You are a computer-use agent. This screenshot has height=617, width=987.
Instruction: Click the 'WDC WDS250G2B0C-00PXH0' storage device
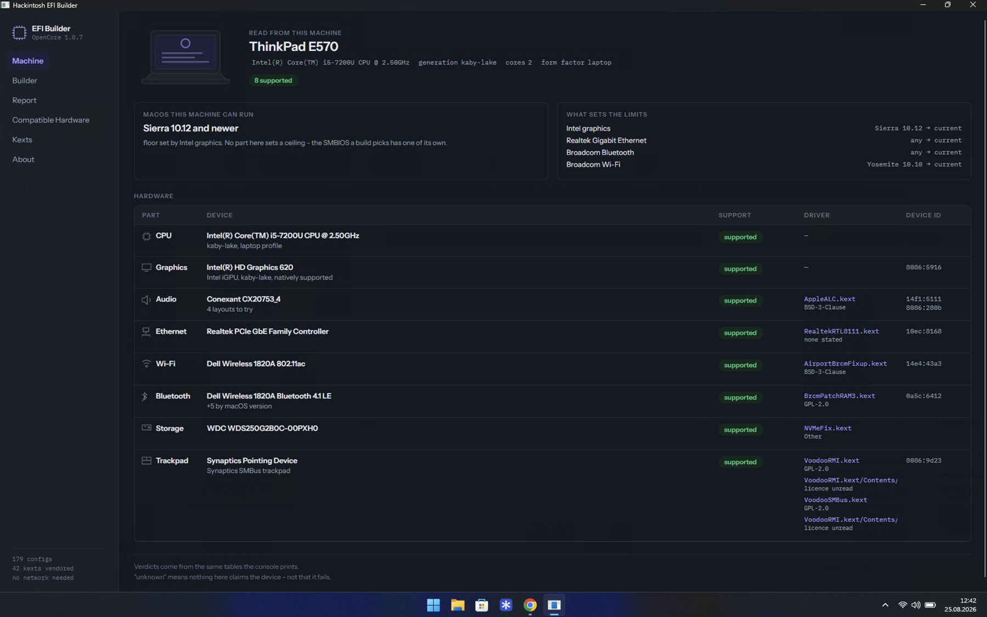(262, 429)
